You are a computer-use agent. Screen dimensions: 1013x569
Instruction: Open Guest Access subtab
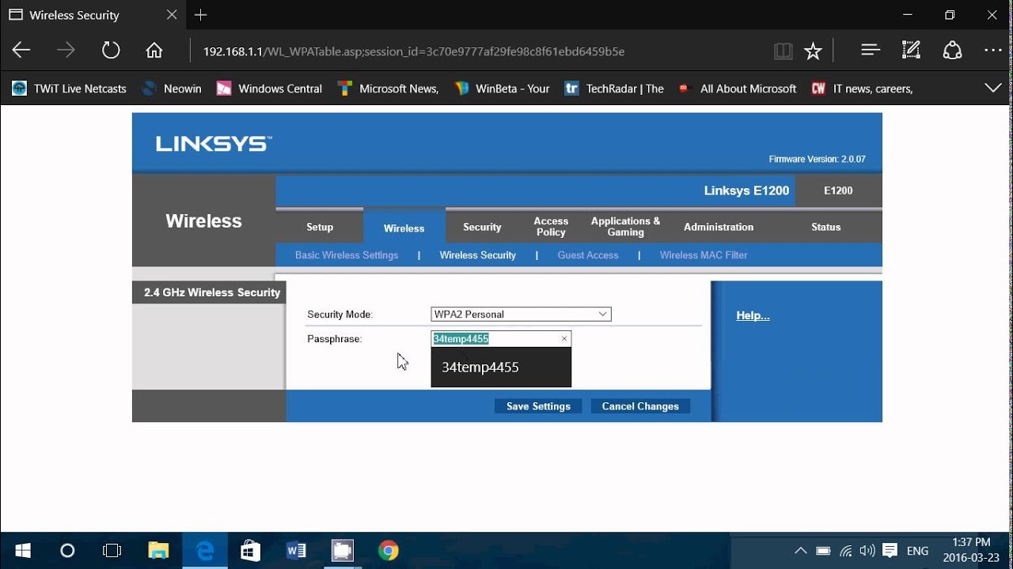pyautogui.click(x=588, y=255)
